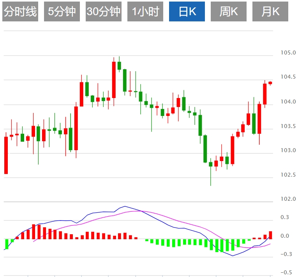
Task: Click the 102.0 price axis label
Action: point(288,199)
